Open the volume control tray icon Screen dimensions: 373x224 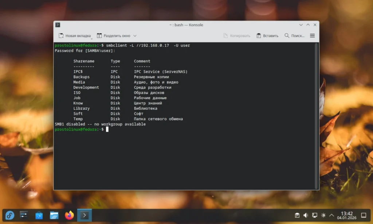coord(306,215)
